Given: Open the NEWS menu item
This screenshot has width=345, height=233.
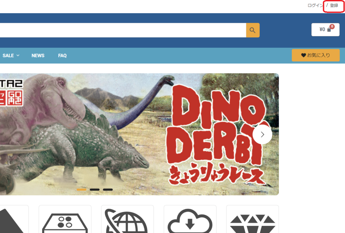Looking at the screenshot, I should pos(38,56).
